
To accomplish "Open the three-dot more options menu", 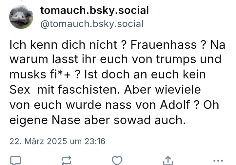I will click(x=218, y=160).
